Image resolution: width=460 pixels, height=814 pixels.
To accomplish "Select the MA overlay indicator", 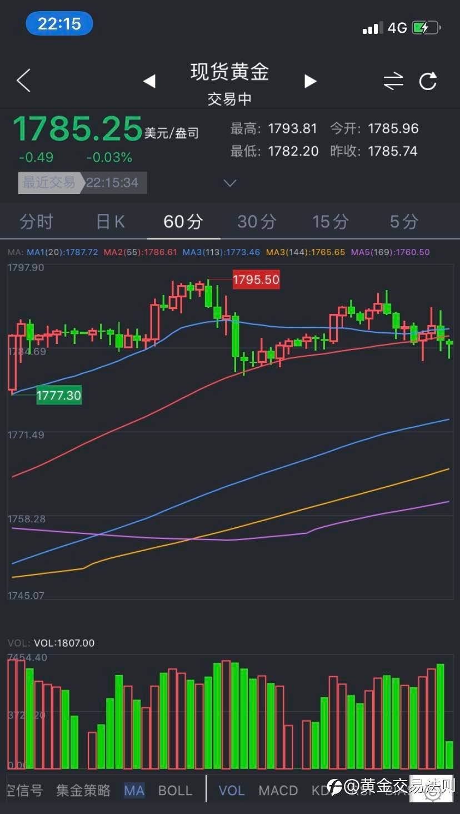I will (134, 790).
